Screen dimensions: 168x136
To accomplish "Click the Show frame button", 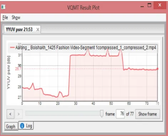I will 148,114.
